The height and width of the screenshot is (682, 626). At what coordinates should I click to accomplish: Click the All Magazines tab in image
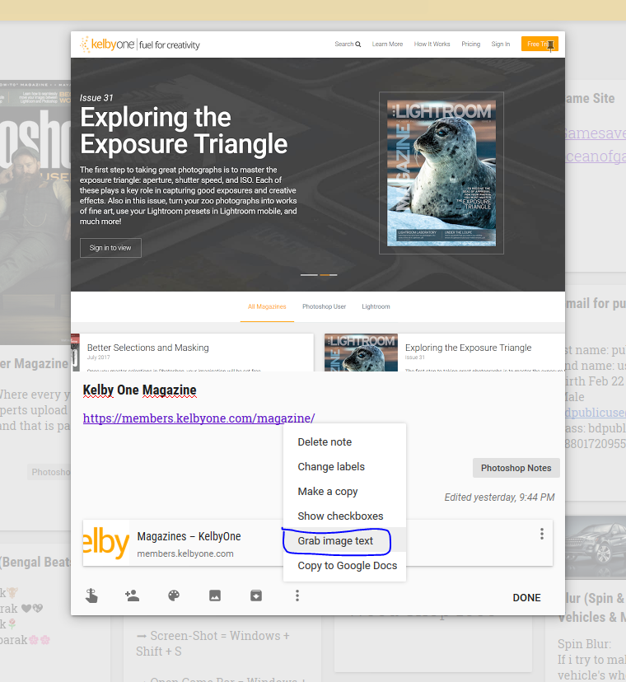click(x=267, y=306)
